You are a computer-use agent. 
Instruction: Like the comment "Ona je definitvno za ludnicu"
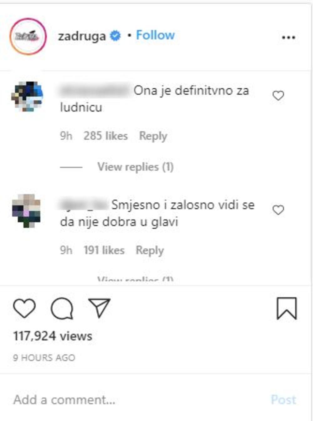(278, 96)
